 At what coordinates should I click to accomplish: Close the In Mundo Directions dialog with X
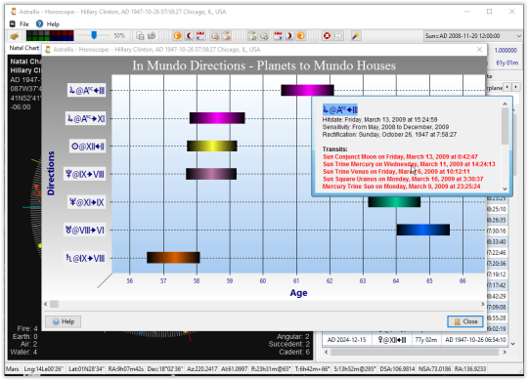[479, 50]
